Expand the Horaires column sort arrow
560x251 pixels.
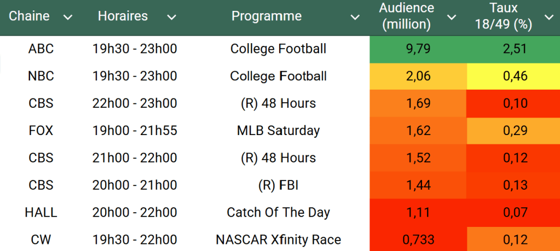[171, 17]
